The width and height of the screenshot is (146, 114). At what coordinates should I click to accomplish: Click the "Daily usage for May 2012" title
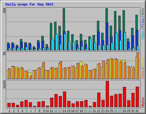tap(29, 4)
